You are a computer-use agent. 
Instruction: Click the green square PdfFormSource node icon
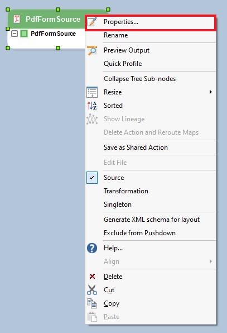point(24,34)
